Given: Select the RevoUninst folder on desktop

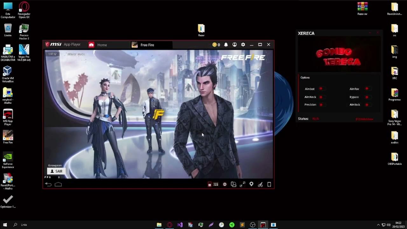Looking at the screenshot, I should pos(395,9).
